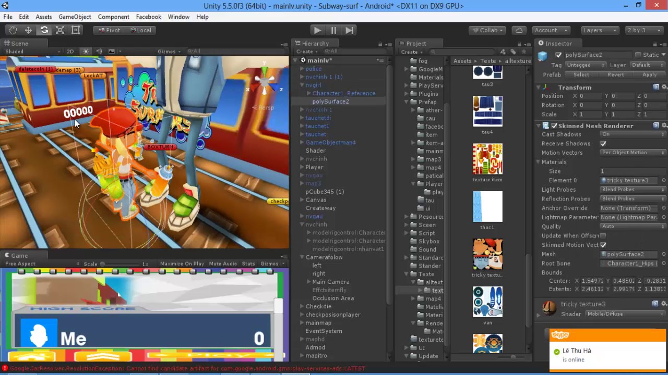Image resolution: width=668 pixels, height=375 pixels.
Task: Open the Facebook menu
Action: pos(148,17)
